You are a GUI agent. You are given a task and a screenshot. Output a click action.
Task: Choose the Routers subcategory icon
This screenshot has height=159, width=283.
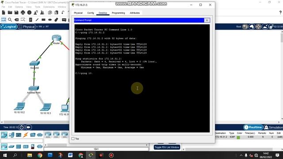pyautogui.click(x=4, y=147)
